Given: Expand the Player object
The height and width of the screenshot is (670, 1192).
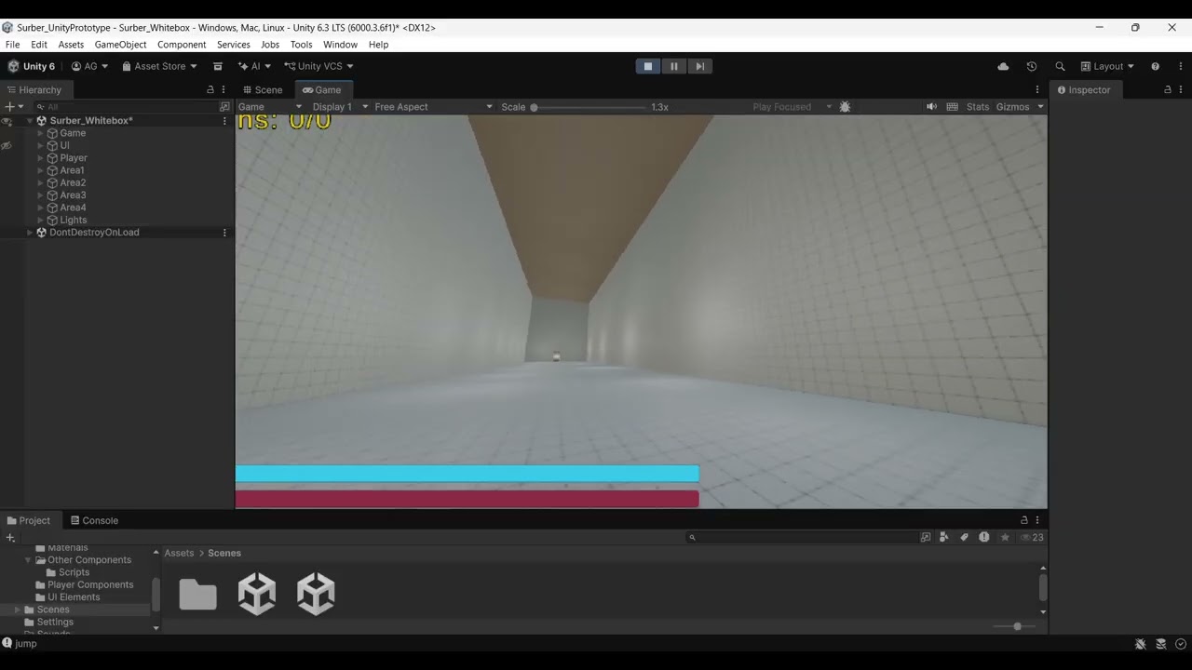Looking at the screenshot, I should point(40,158).
